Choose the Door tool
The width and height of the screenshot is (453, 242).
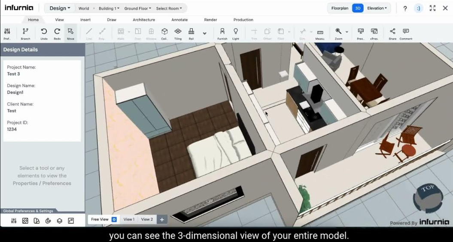[x=138, y=33]
